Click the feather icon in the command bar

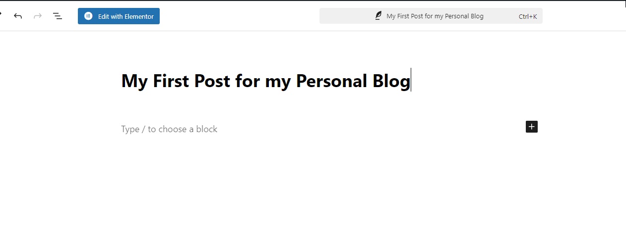click(x=378, y=16)
